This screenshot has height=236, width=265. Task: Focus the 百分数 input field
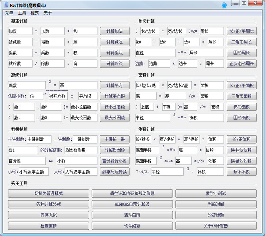click(x=27, y=161)
